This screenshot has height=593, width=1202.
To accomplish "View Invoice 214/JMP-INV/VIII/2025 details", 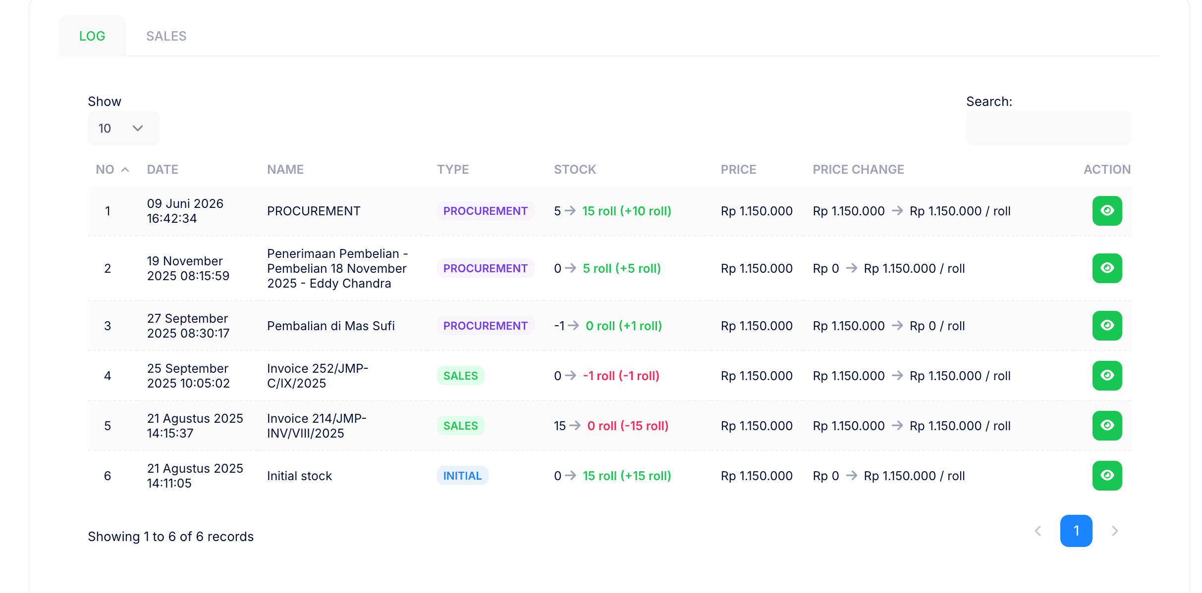I will 1107,426.
